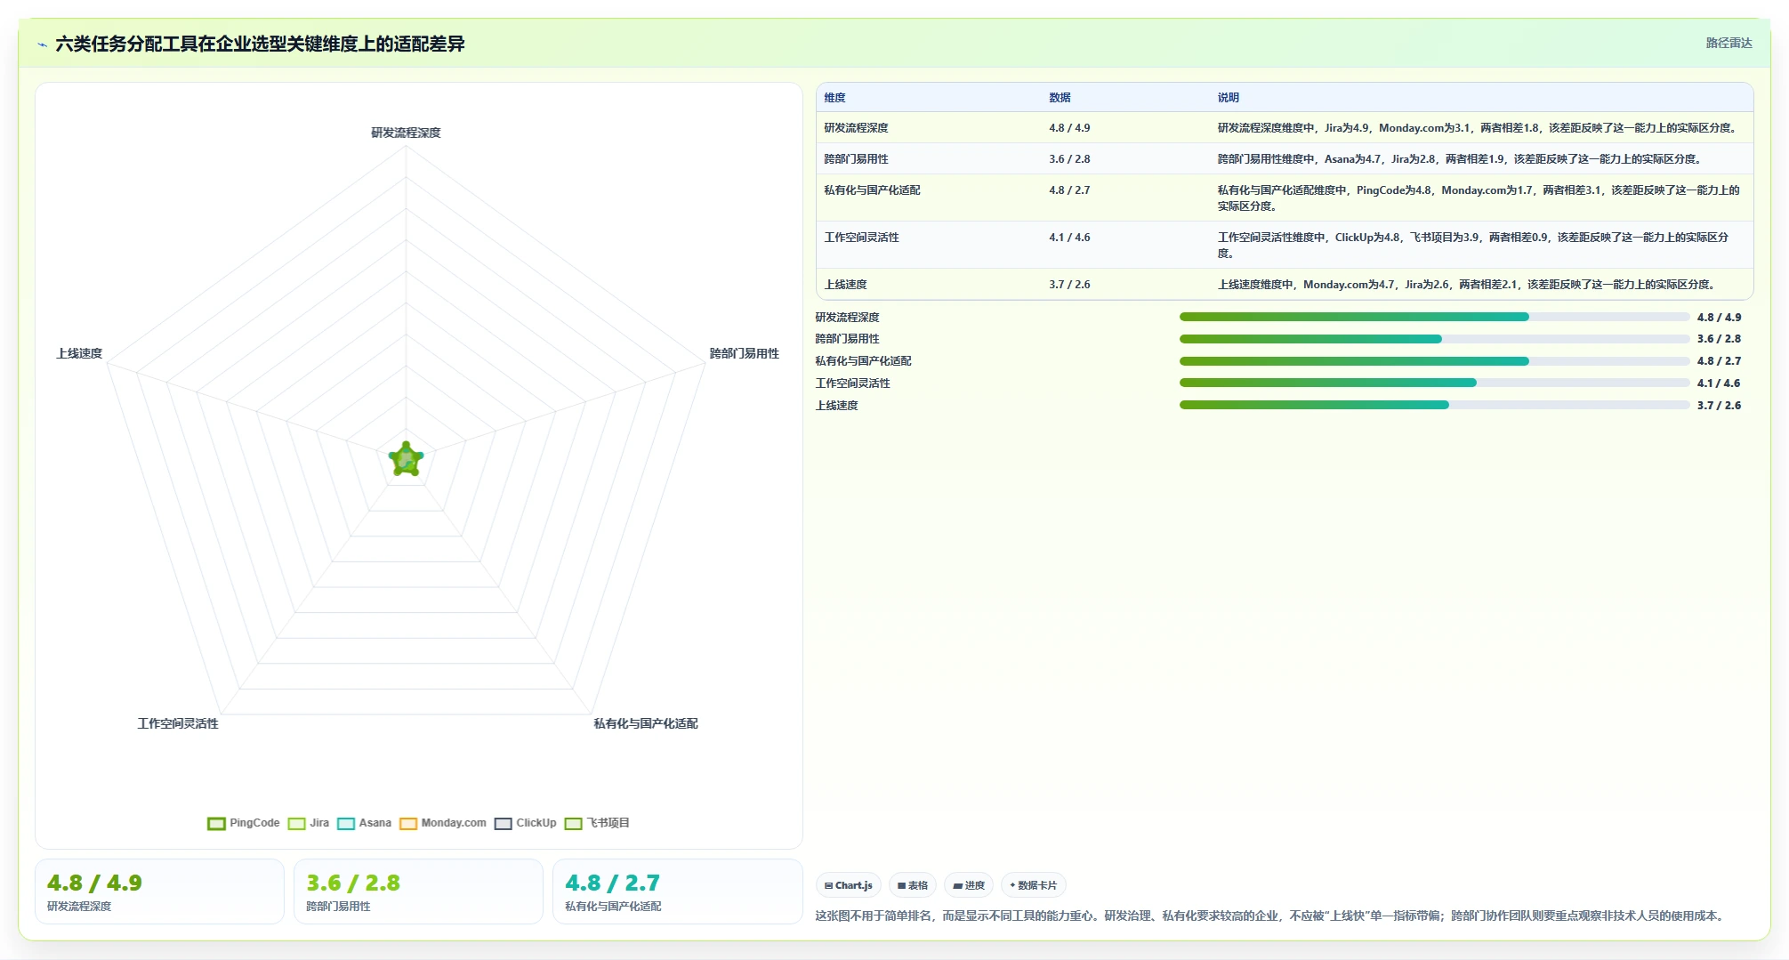This screenshot has width=1789, height=960.
Task: Click progress value label 4.1 / 4.6
Action: [x=1719, y=383]
